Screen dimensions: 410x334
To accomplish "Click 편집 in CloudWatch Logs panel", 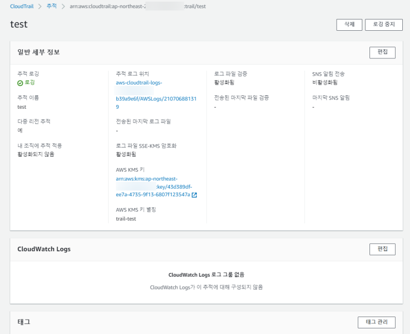I will [x=382, y=249].
